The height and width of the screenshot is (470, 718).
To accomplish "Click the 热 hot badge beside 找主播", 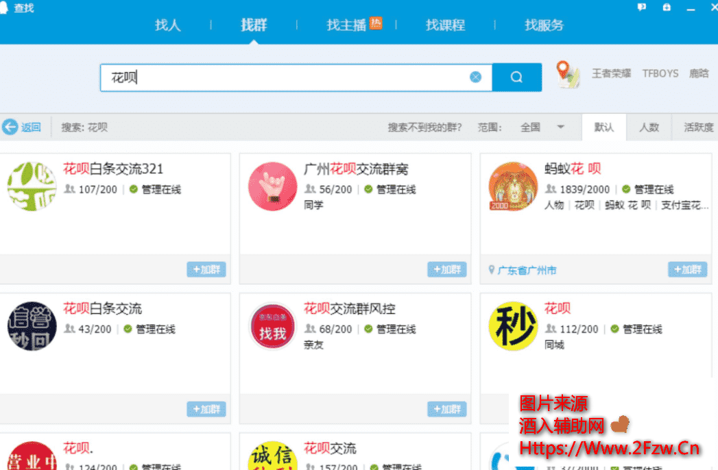I will [x=376, y=23].
